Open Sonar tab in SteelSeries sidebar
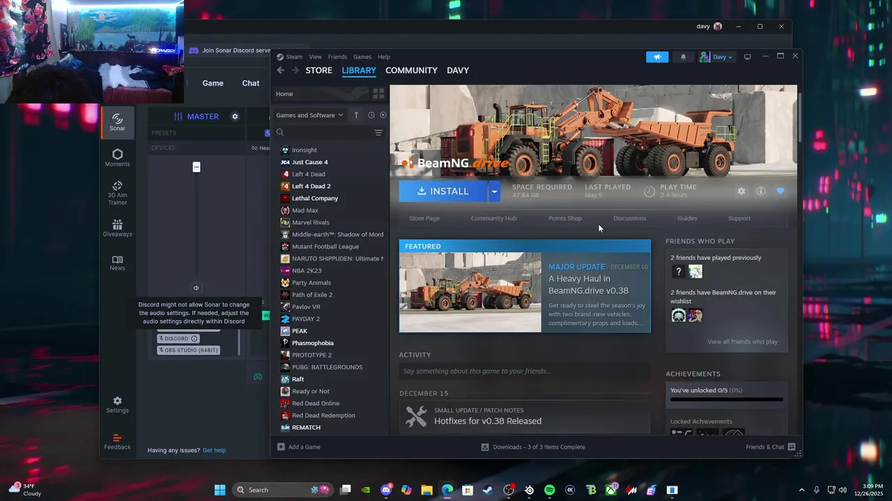892x501 pixels. (117, 122)
